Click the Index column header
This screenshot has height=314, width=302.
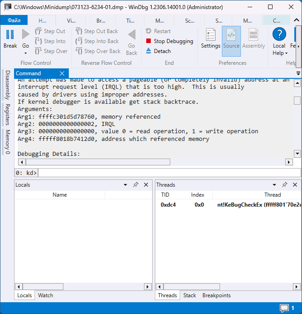pos(197,195)
